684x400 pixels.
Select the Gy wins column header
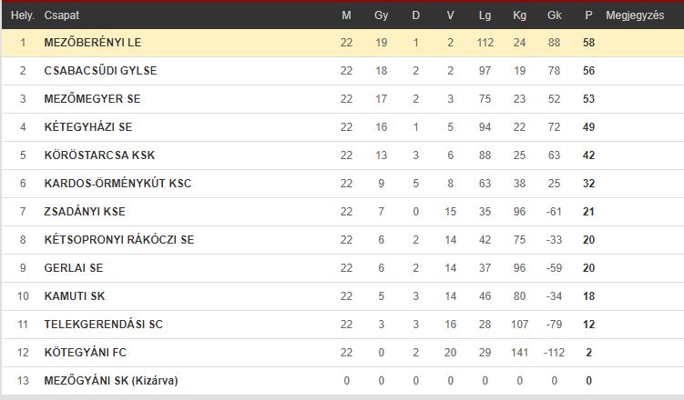381,15
